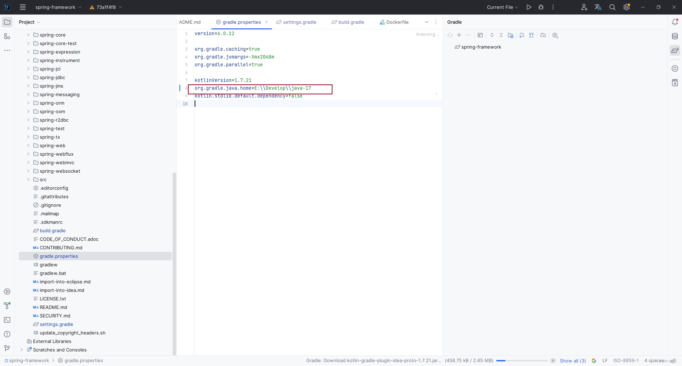Screen dimensions: 682x366
Task: Toggle Project tool window visibility
Action: point(7,22)
